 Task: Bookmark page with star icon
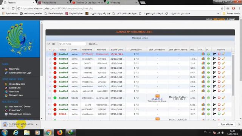point(222,8)
